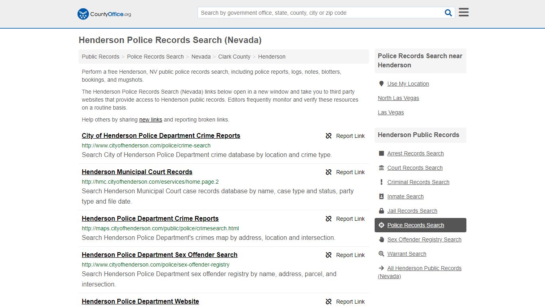This screenshot has width=545, height=306.
Task: Open Jail Records Search
Action: (x=412, y=211)
